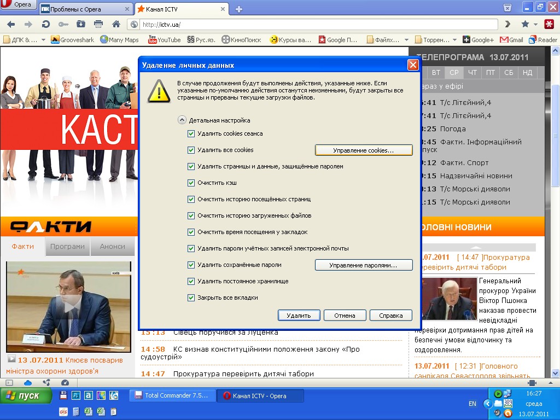
Task: Toggle the 'Очистить кэш' checkbox
Action: [191, 183]
